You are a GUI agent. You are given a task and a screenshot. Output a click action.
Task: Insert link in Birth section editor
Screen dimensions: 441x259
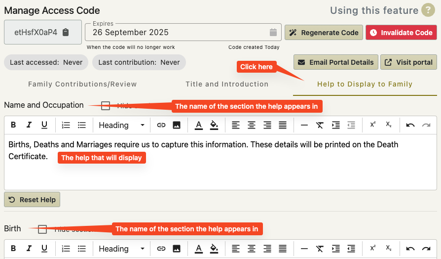161,248
